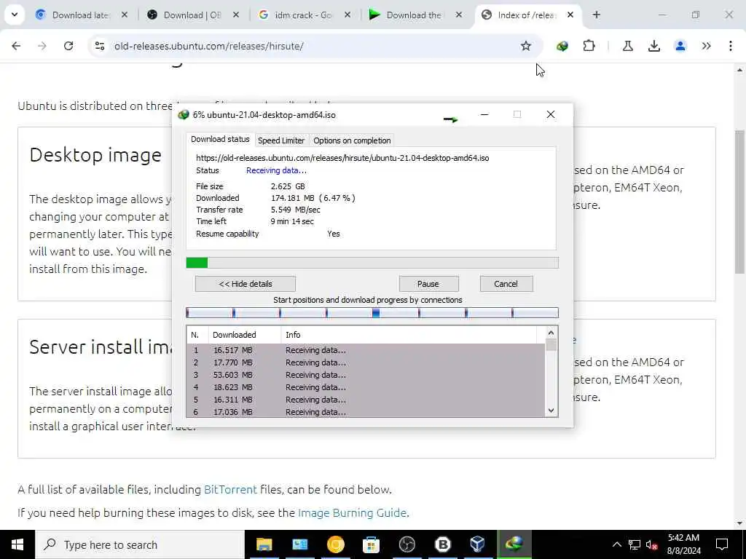Click connection list scroll down arrow
This screenshot has width=746, height=559.
551,411
